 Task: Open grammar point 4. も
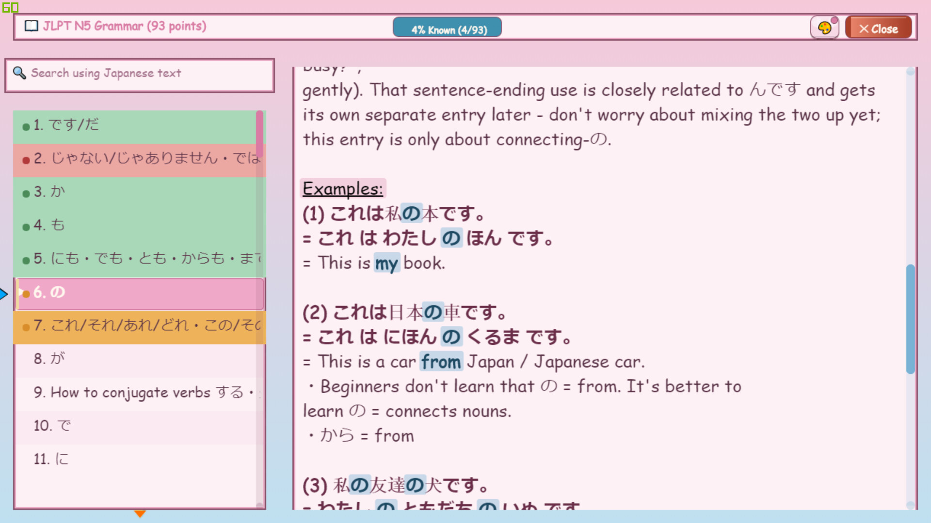click(140, 226)
